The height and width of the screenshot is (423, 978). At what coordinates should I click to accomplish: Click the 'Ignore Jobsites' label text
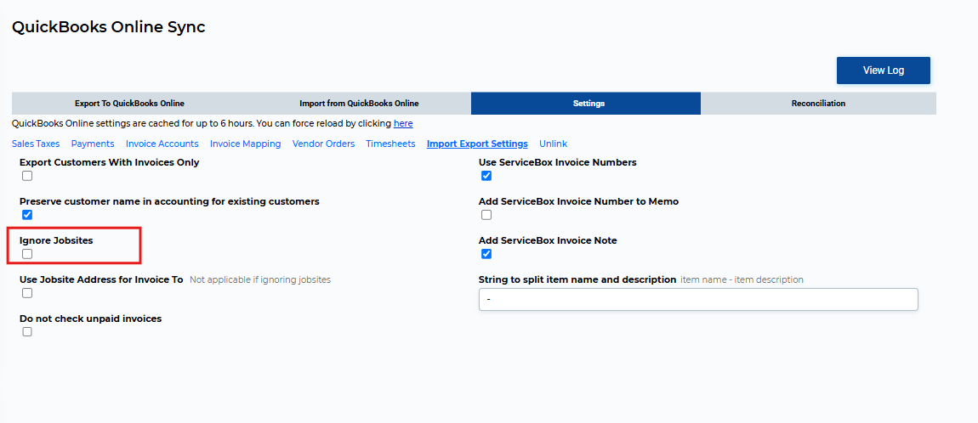pos(56,240)
